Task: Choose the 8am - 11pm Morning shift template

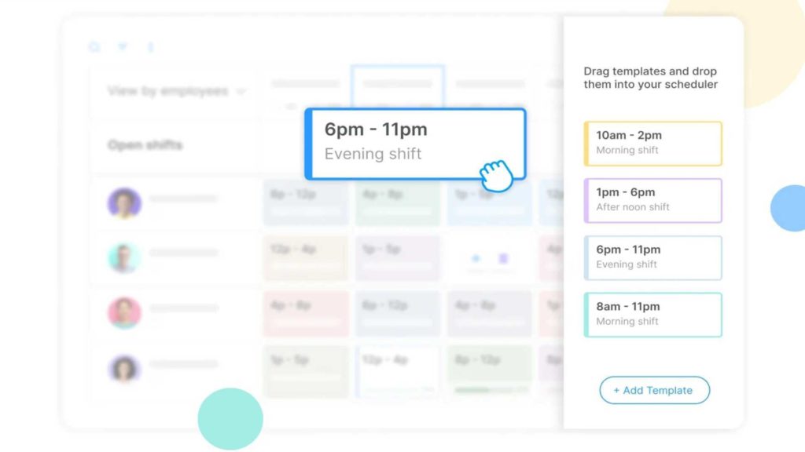Action: 652,314
